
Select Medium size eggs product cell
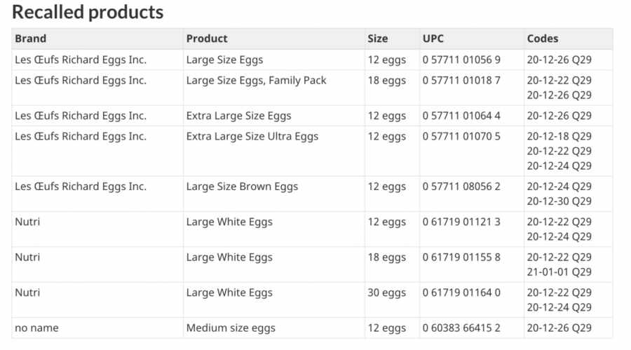[274, 328]
